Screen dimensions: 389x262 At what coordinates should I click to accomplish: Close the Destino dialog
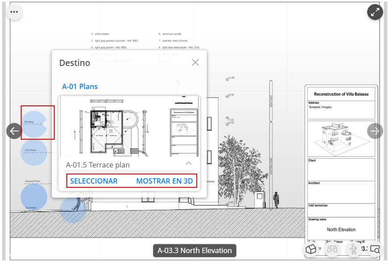(195, 62)
